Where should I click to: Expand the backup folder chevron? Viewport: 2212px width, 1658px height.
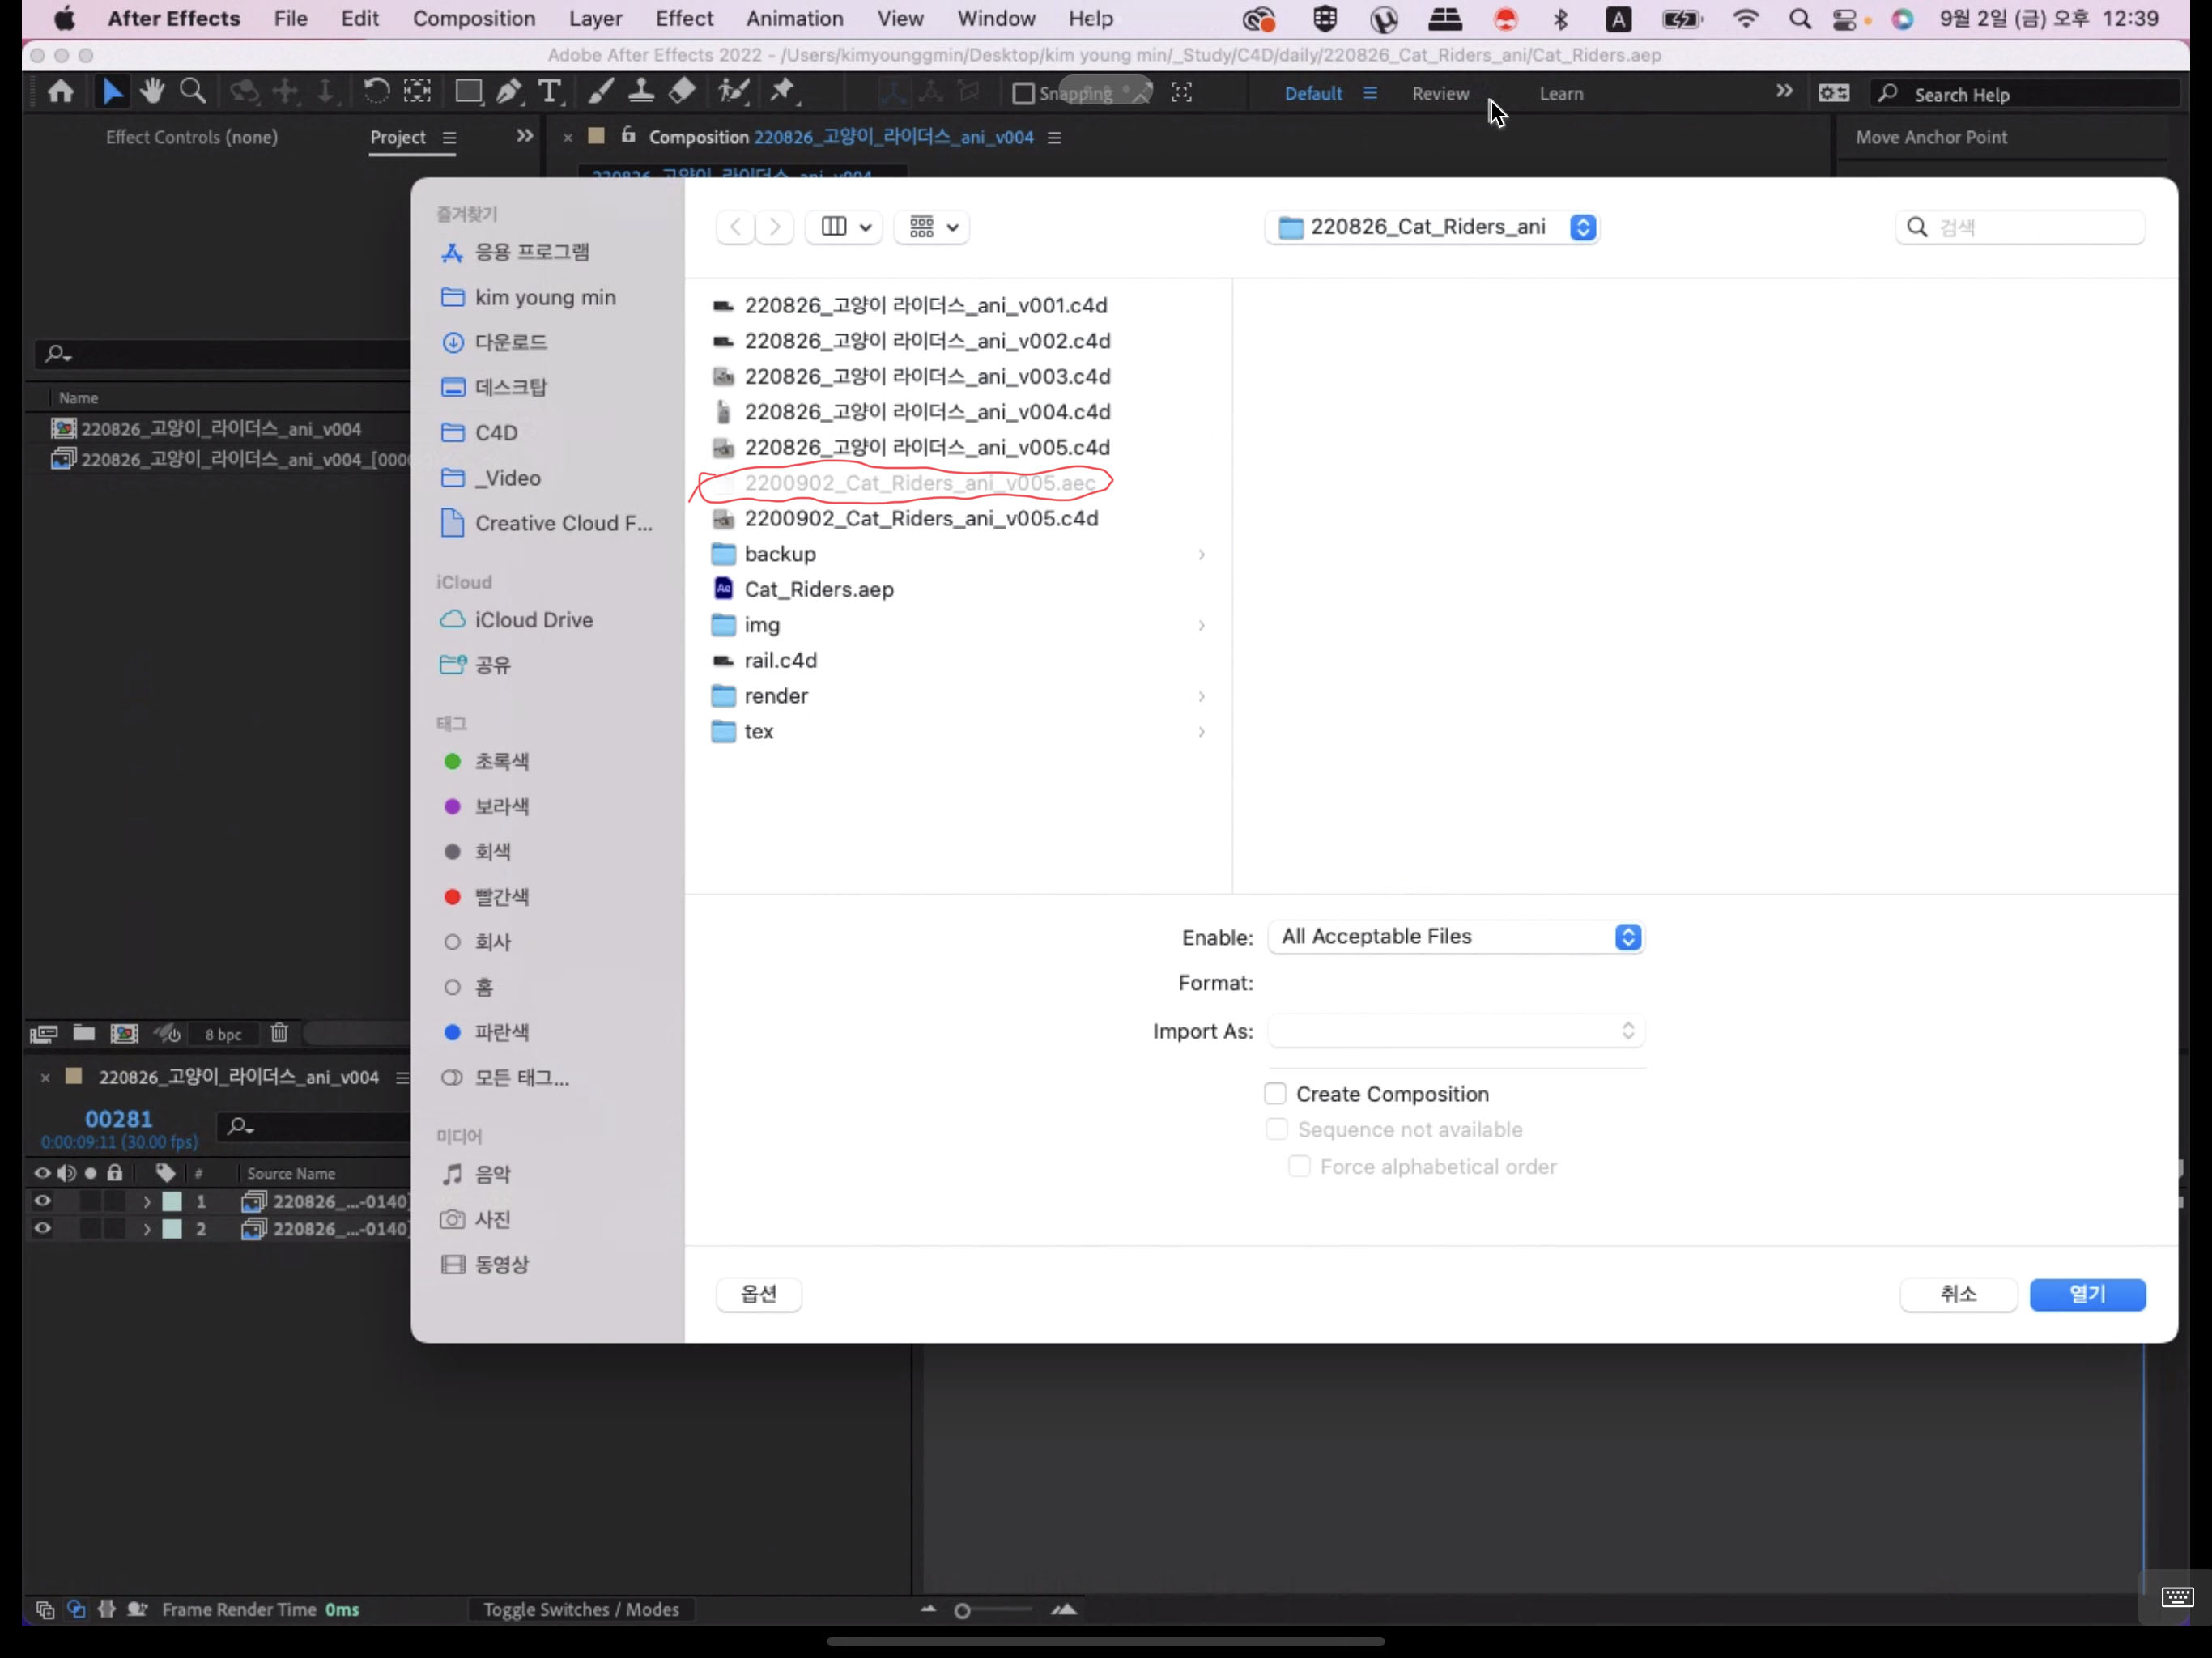coord(1201,554)
